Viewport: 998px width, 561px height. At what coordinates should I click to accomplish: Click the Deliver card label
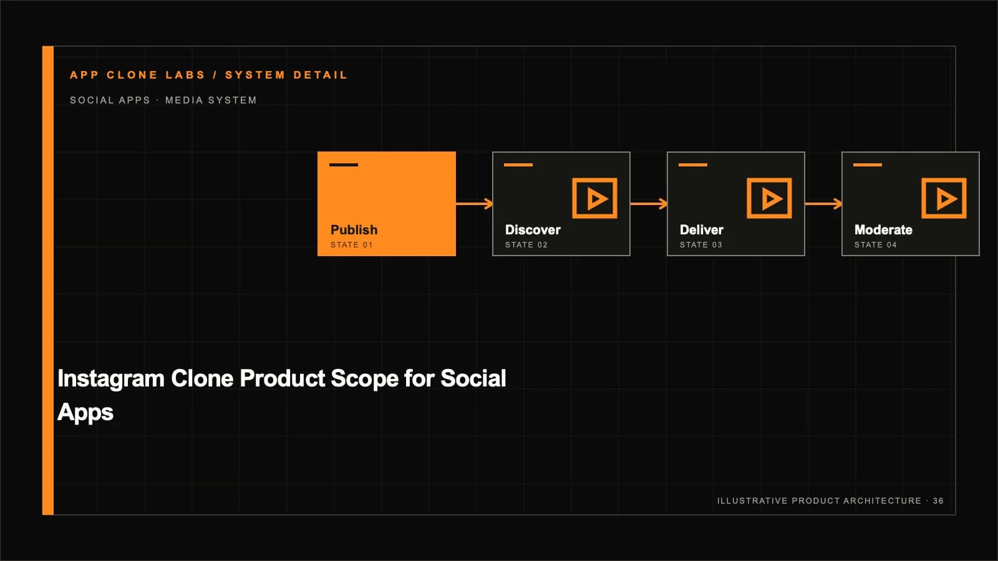(702, 230)
